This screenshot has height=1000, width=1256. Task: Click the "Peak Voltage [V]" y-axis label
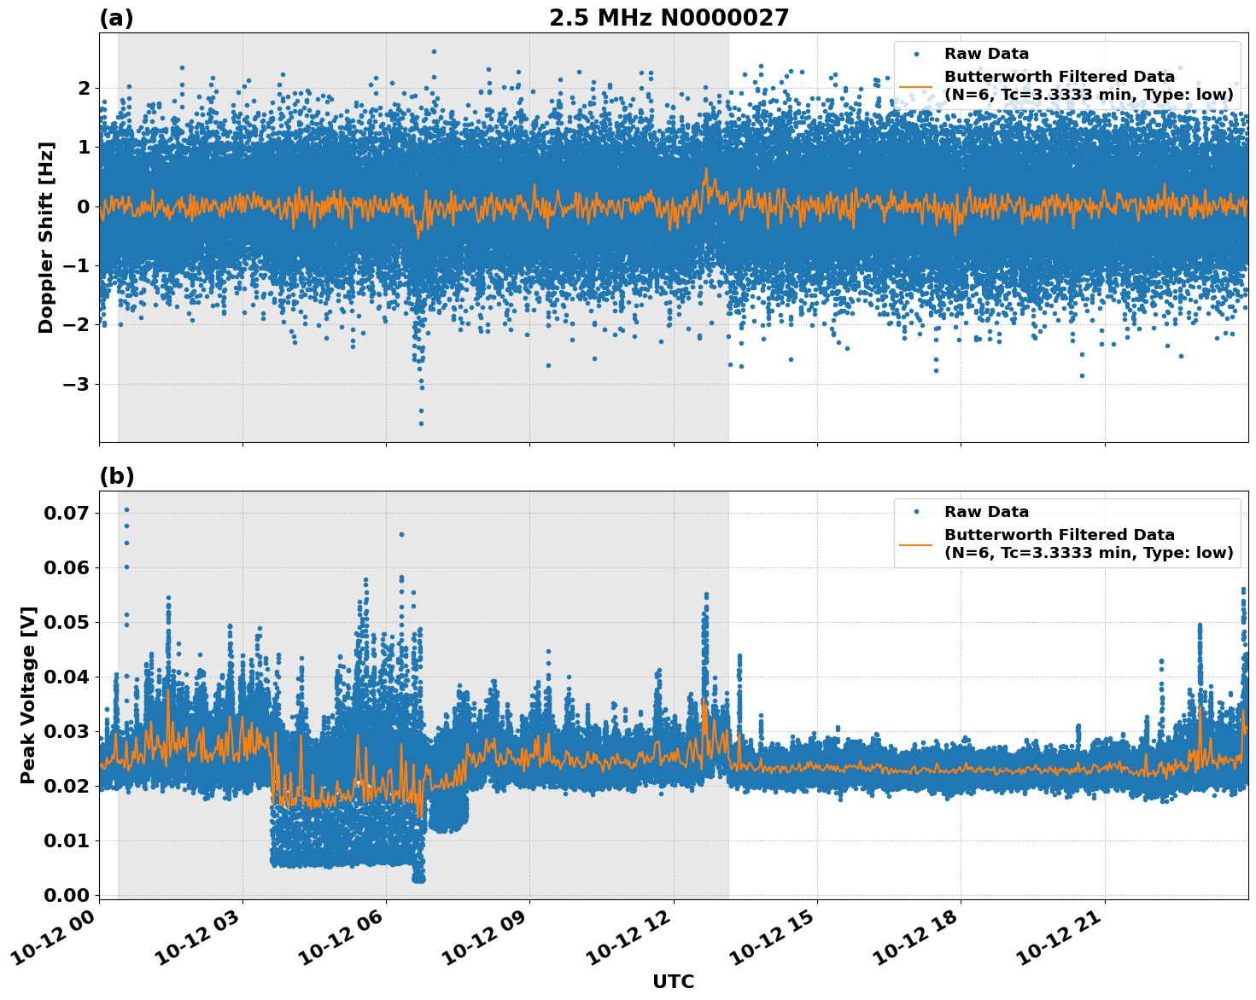tap(28, 695)
